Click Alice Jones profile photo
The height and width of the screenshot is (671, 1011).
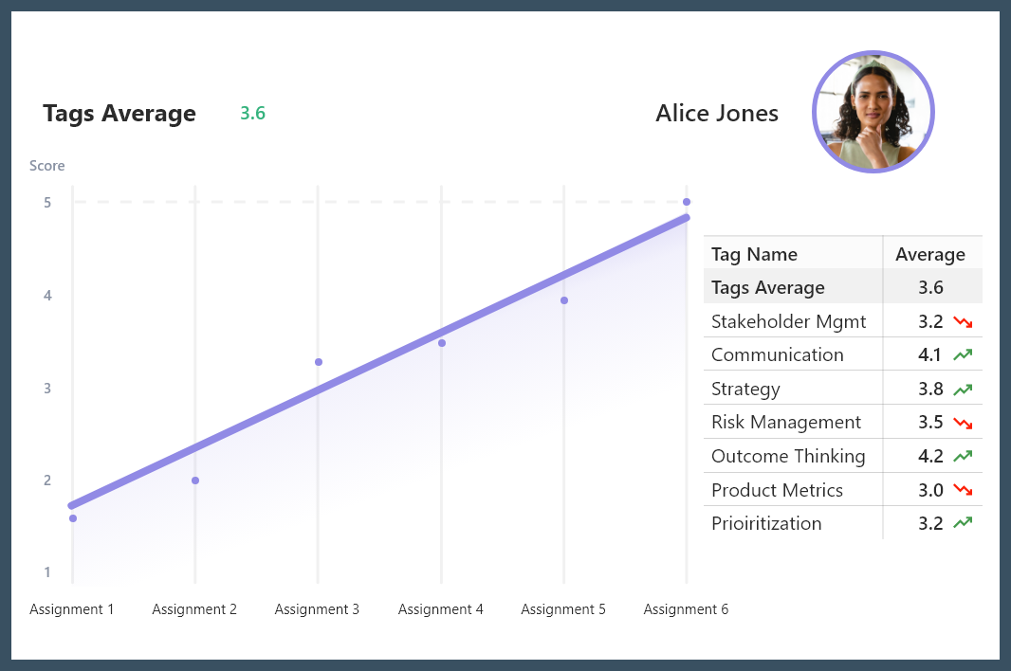873,112
